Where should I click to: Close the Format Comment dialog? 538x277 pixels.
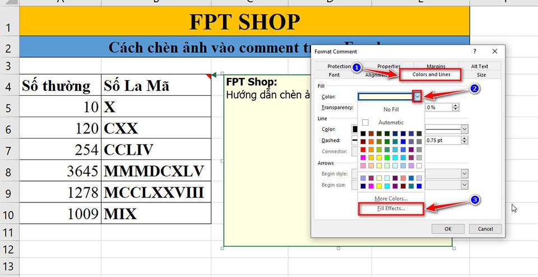click(494, 52)
